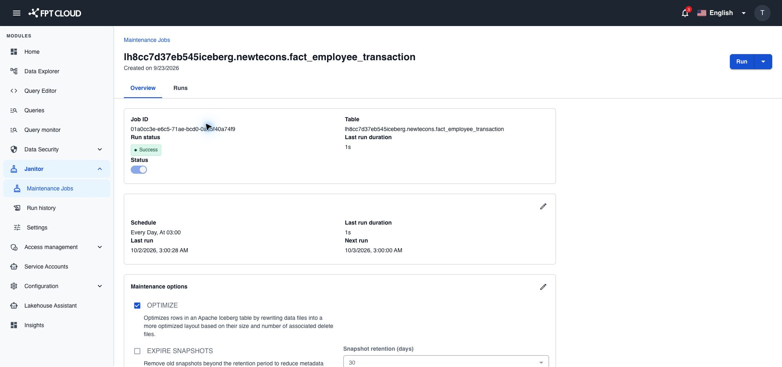Open the hamburger navigation menu
This screenshot has width=782, height=367.
pyautogui.click(x=17, y=13)
